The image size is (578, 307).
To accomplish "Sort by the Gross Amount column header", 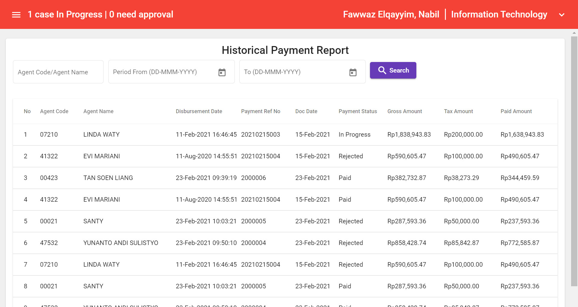I will [405, 111].
